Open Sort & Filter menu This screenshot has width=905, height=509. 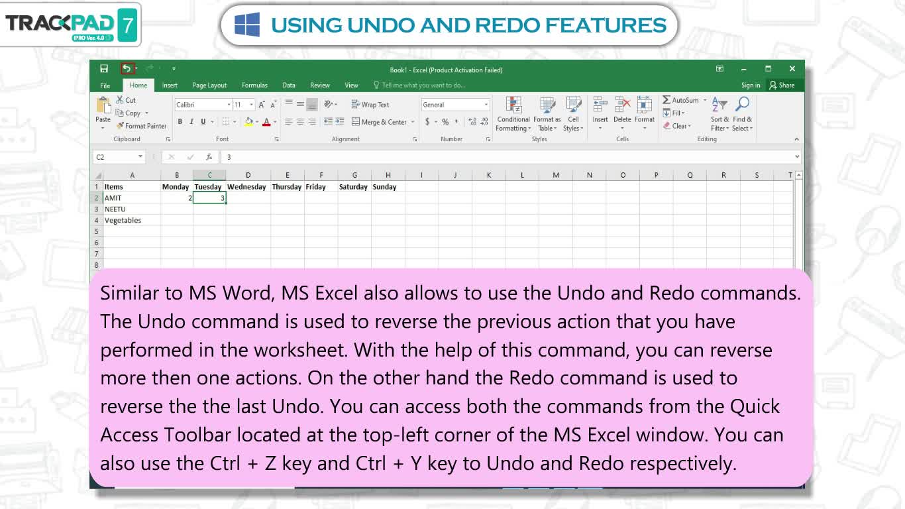[x=719, y=114]
